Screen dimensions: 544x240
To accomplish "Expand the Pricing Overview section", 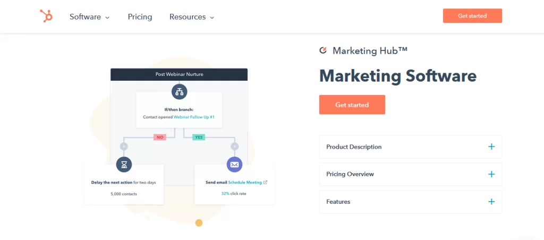I will pos(411,174).
